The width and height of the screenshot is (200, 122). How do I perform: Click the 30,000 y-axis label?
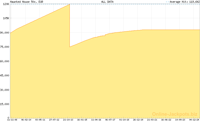coord(5,89)
